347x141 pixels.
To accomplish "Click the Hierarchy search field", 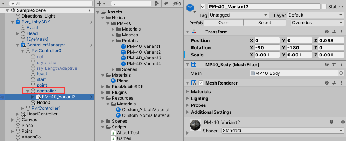I will tap(51, 4).
